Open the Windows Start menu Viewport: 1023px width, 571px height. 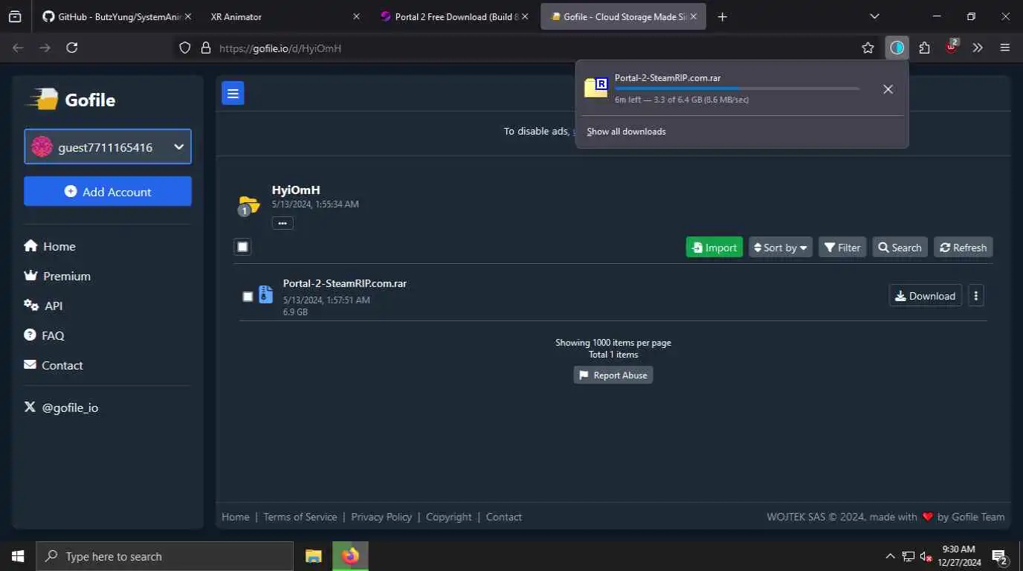point(18,556)
